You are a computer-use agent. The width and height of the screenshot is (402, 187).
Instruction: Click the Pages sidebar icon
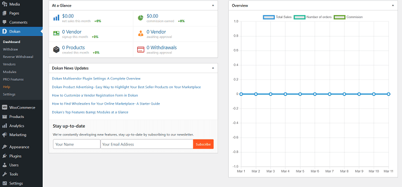(5, 13)
